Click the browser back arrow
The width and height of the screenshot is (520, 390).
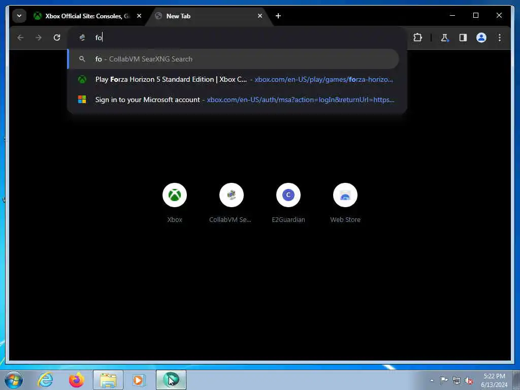(20, 38)
